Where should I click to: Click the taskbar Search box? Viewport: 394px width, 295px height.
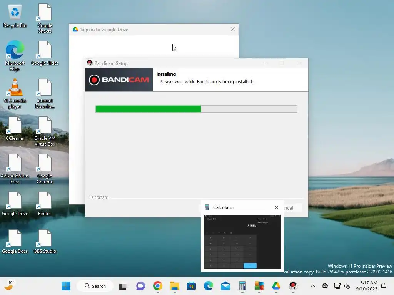95,286
